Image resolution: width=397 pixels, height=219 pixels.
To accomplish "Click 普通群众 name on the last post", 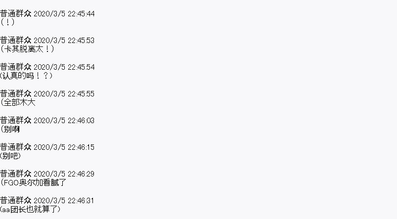I will [16, 201].
